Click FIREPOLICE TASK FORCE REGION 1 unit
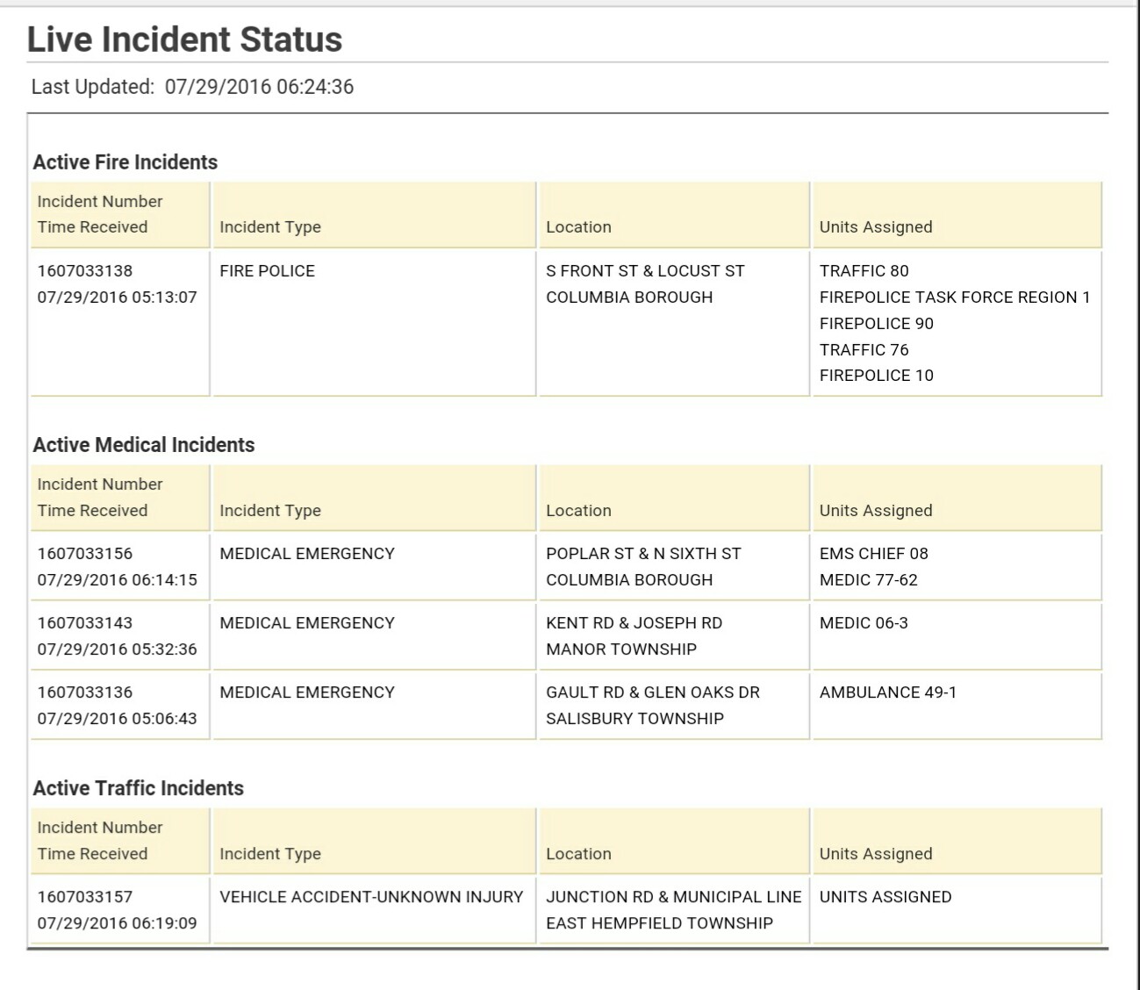 pyautogui.click(x=954, y=298)
